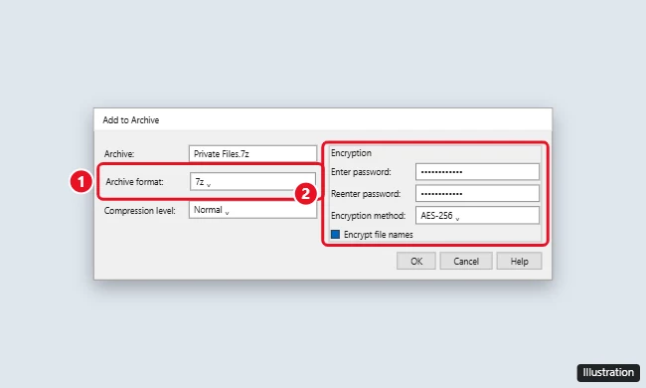Image resolution: width=646 pixels, height=388 pixels.
Task: Click the 'Reenter password:' label
Action: pyautogui.click(x=366, y=194)
